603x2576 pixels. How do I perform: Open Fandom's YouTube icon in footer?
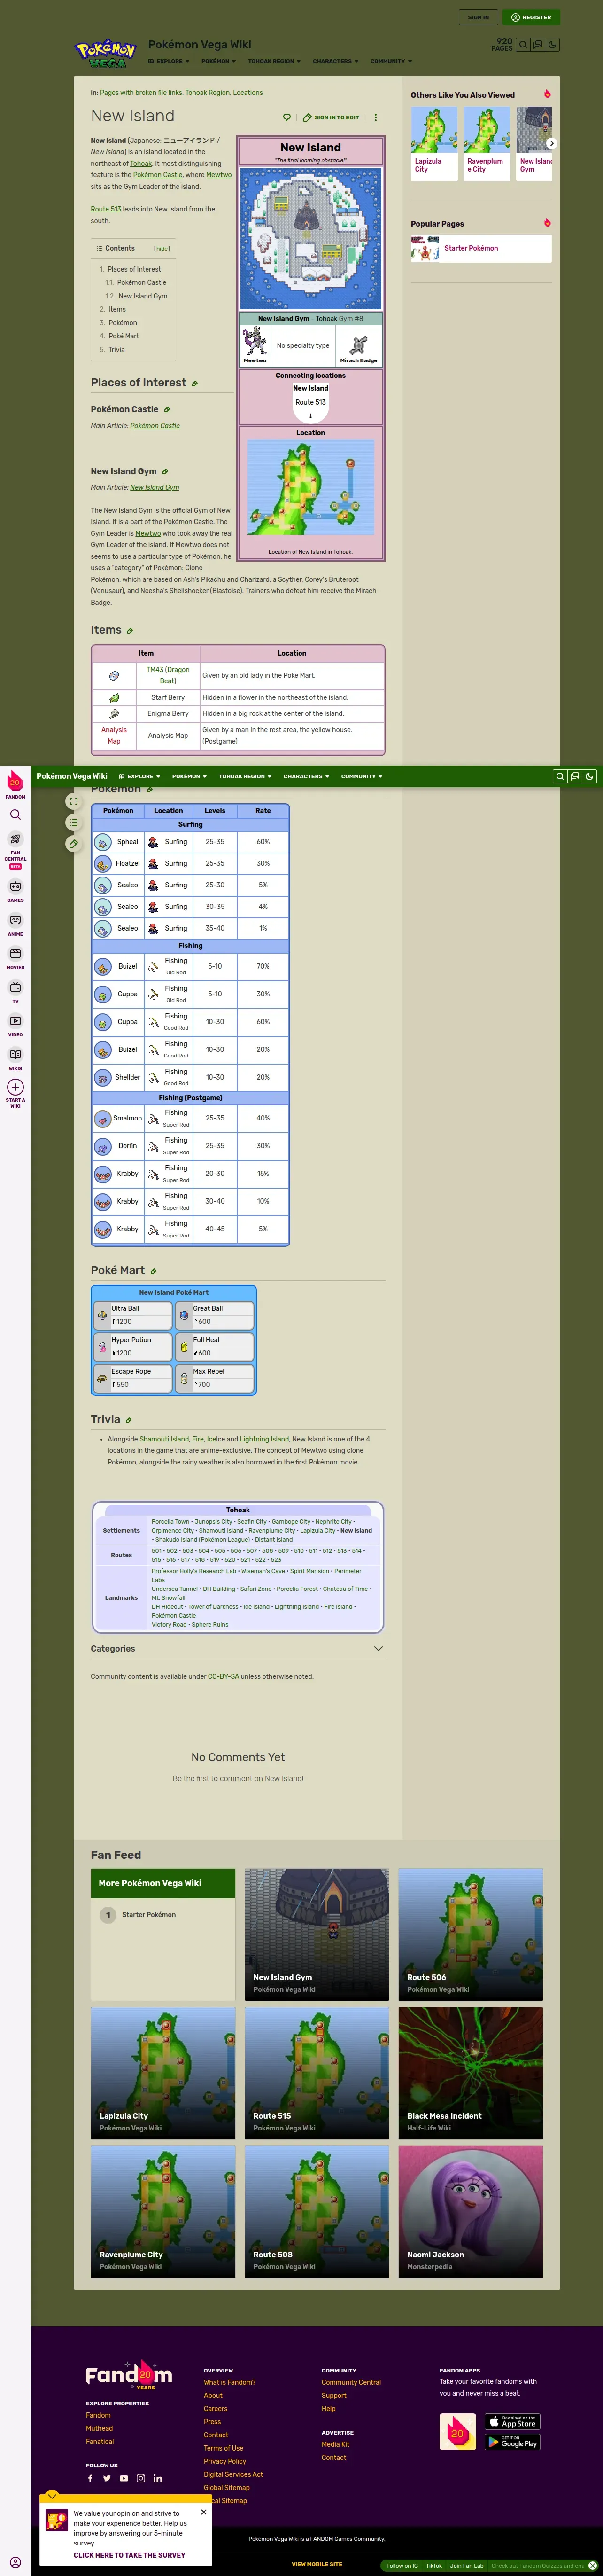pyautogui.click(x=124, y=2478)
